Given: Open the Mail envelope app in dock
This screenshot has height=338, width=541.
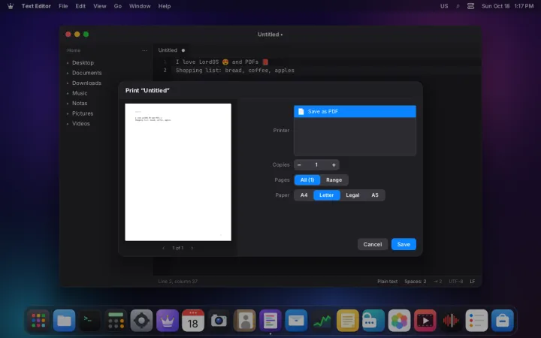Looking at the screenshot, I should pyautogui.click(x=296, y=321).
